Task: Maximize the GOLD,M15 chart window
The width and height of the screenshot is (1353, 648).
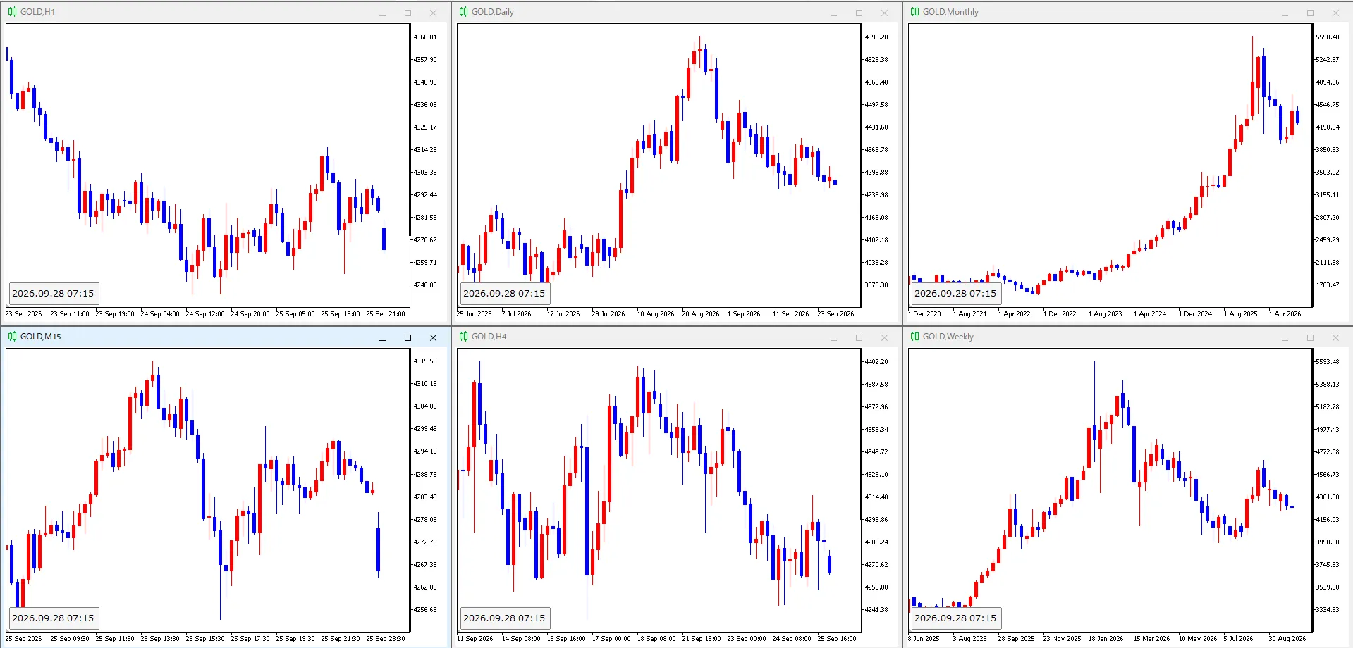Action: pos(408,337)
